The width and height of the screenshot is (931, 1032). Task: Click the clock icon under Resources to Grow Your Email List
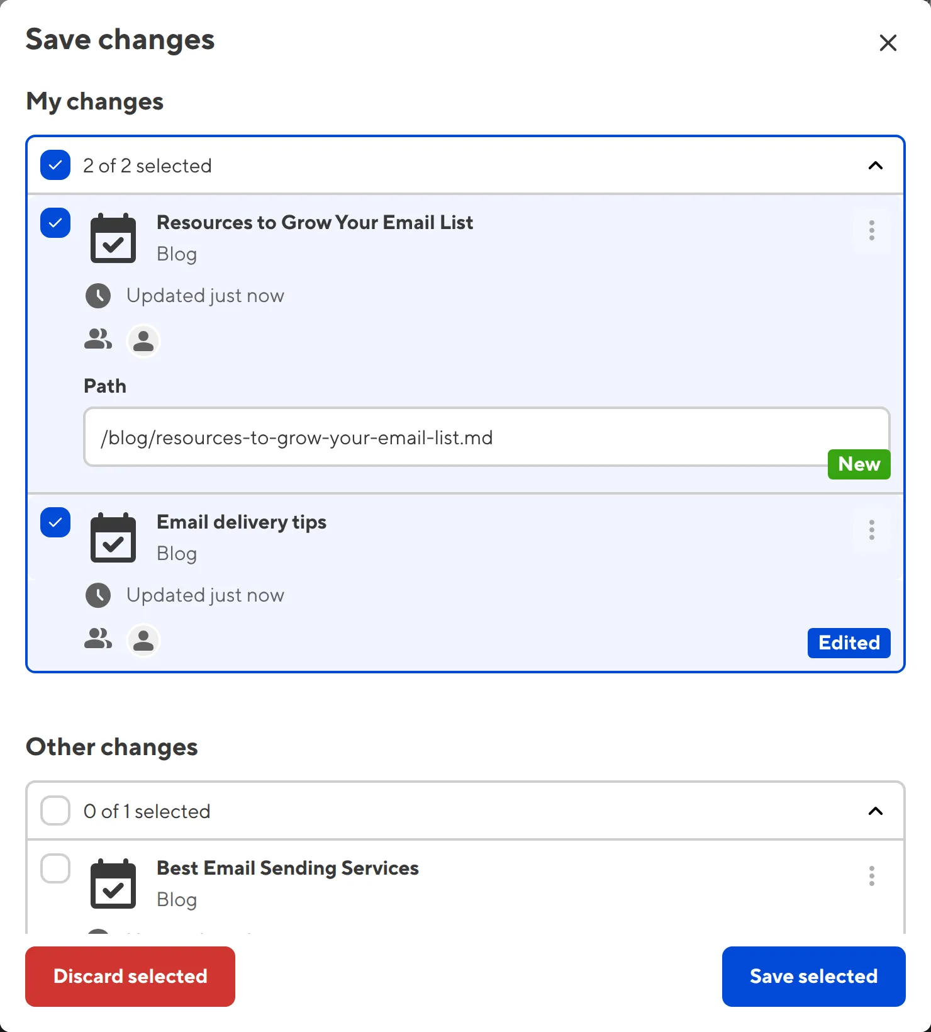pyautogui.click(x=98, y=295)
